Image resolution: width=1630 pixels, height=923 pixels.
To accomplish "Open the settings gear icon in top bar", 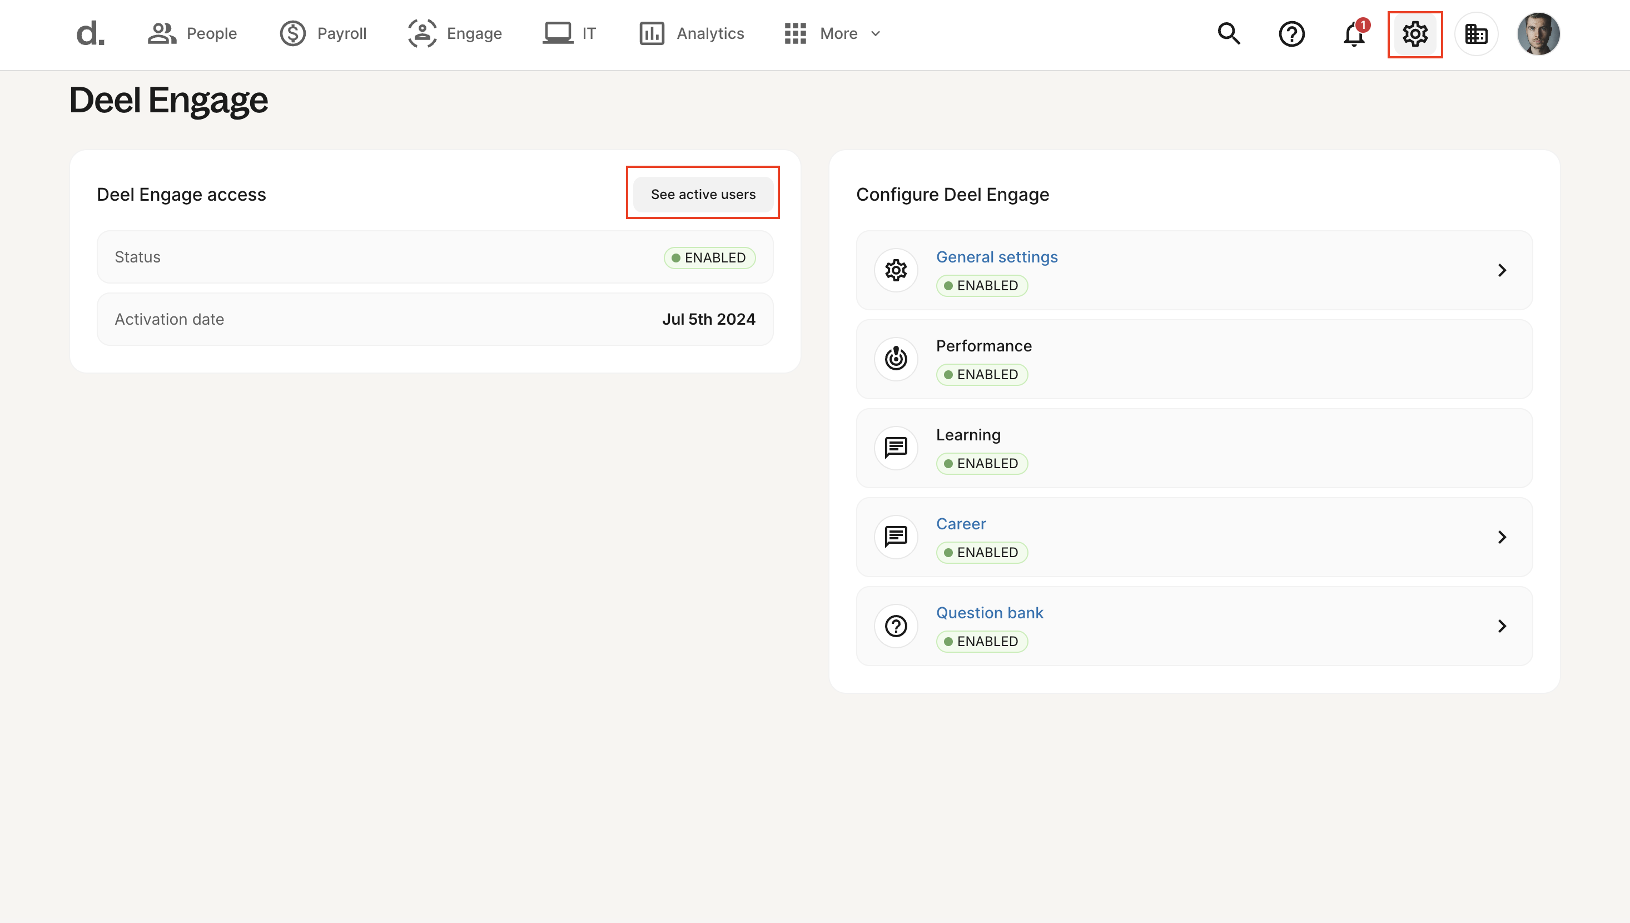I will point(1415,34).
